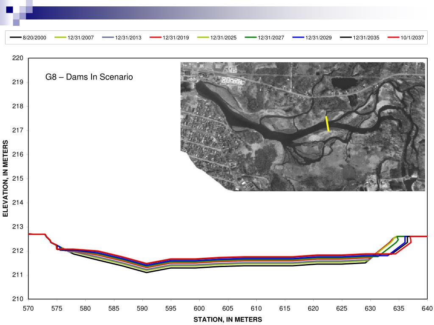
Task: Click the 215 elevation axis label
Action: pyautogui.click(x=18, y=179)
